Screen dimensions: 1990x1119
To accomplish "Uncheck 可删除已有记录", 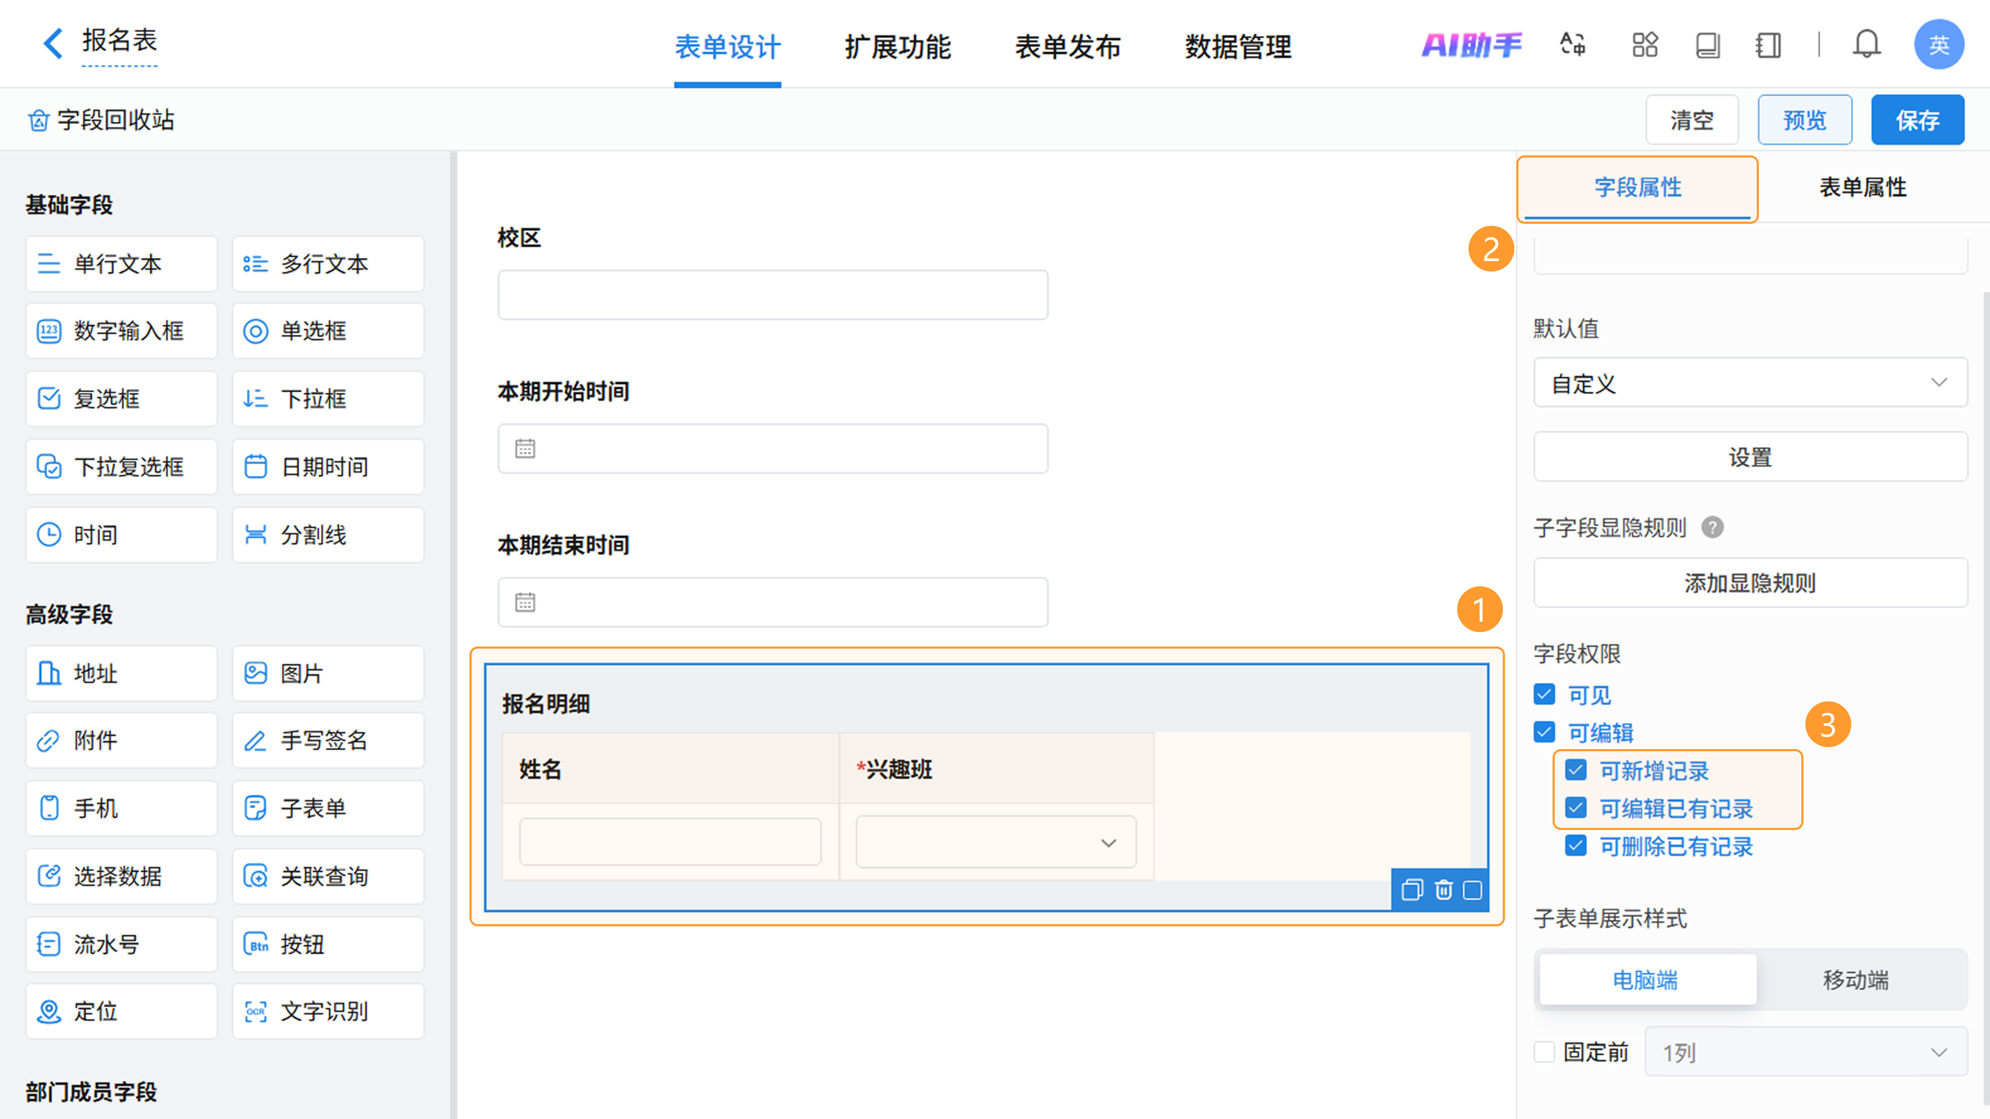I will tap(1576, 845).
